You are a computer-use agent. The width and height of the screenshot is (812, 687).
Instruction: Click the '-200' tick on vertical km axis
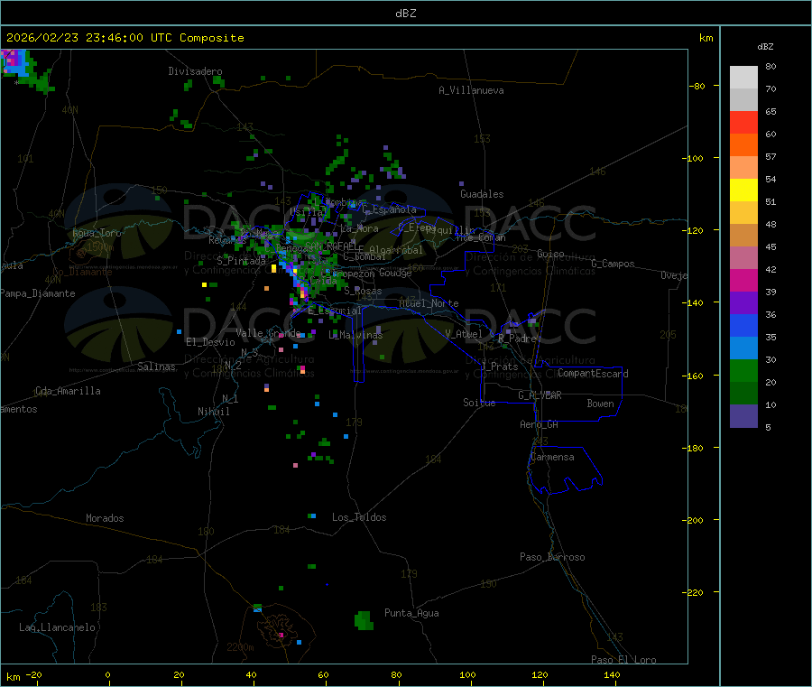click(x=692, y=520)
